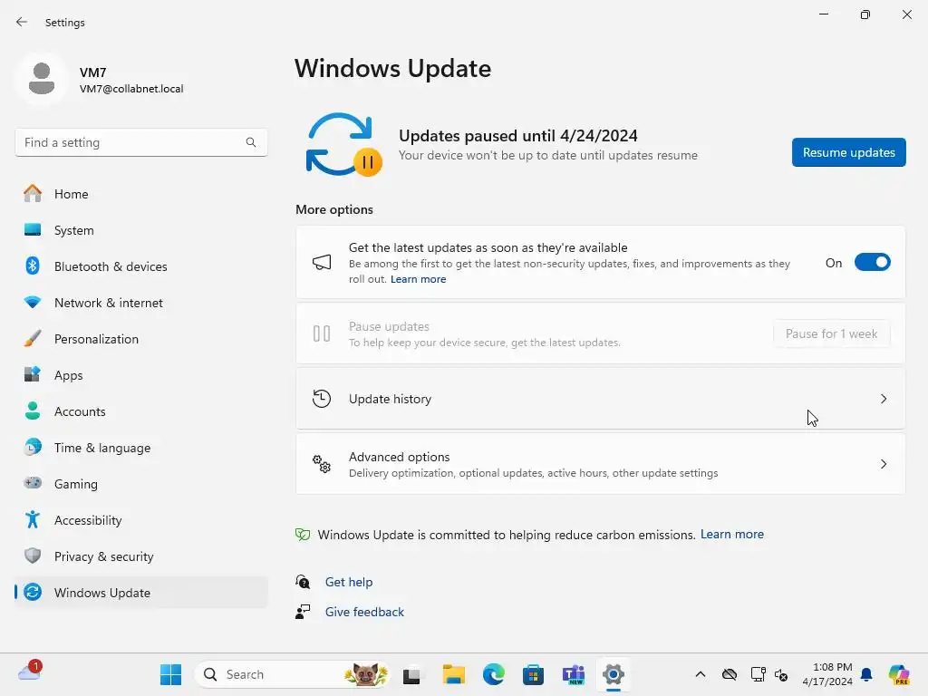Screen dimensions: 928x696
Task: Open Gaming settings from sidebar
Action: coord(140,484)
